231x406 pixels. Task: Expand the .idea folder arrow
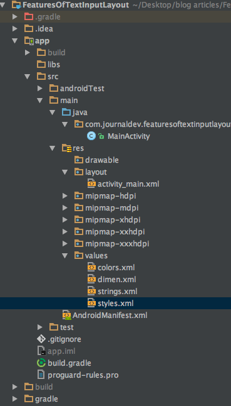point(15,29)
